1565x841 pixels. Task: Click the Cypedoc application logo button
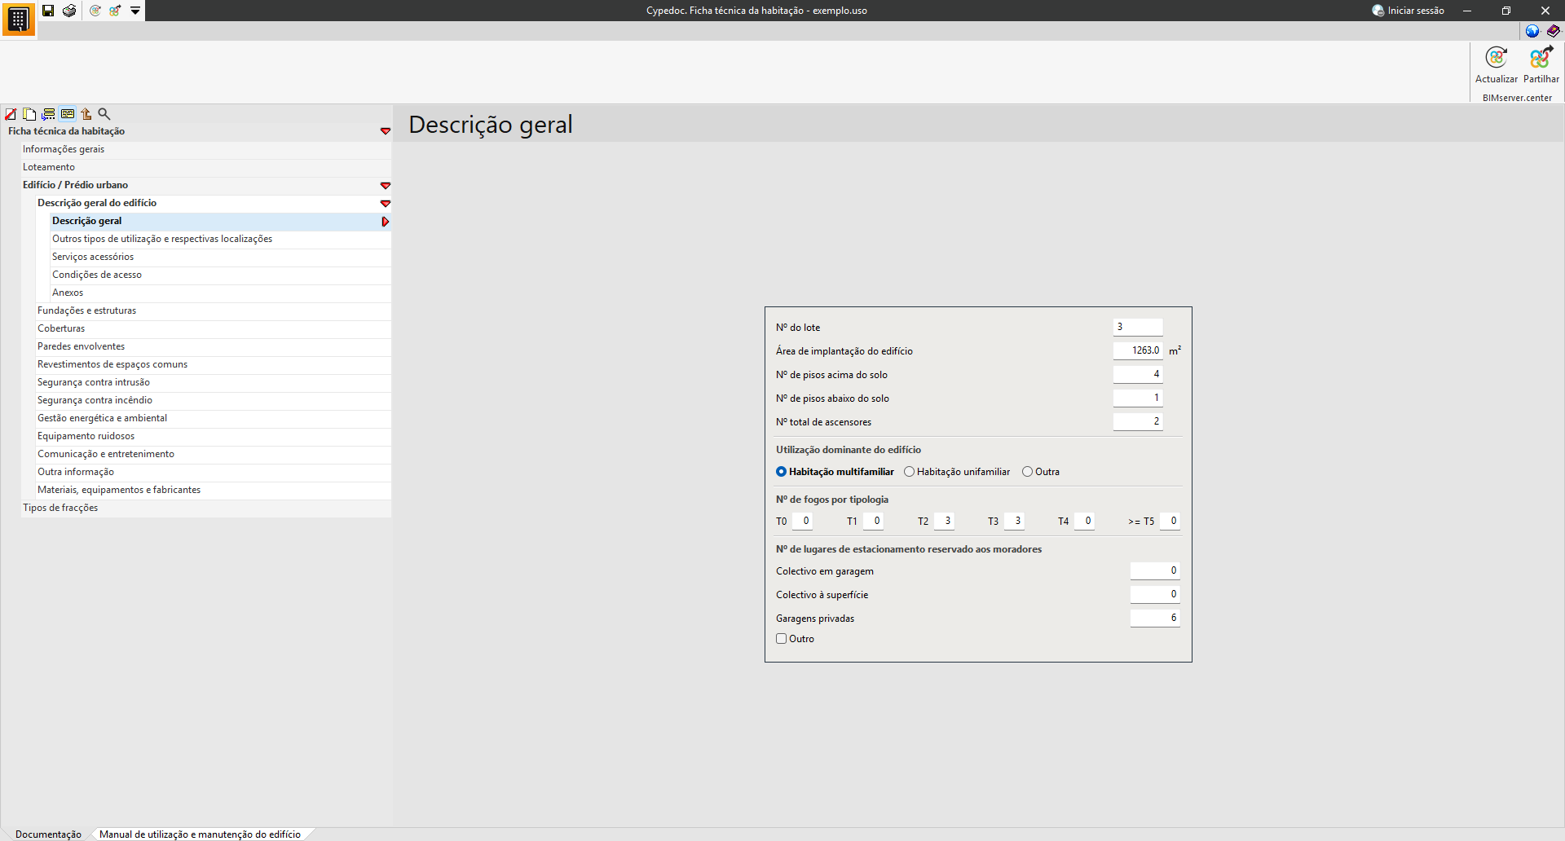tap(18, 19)
